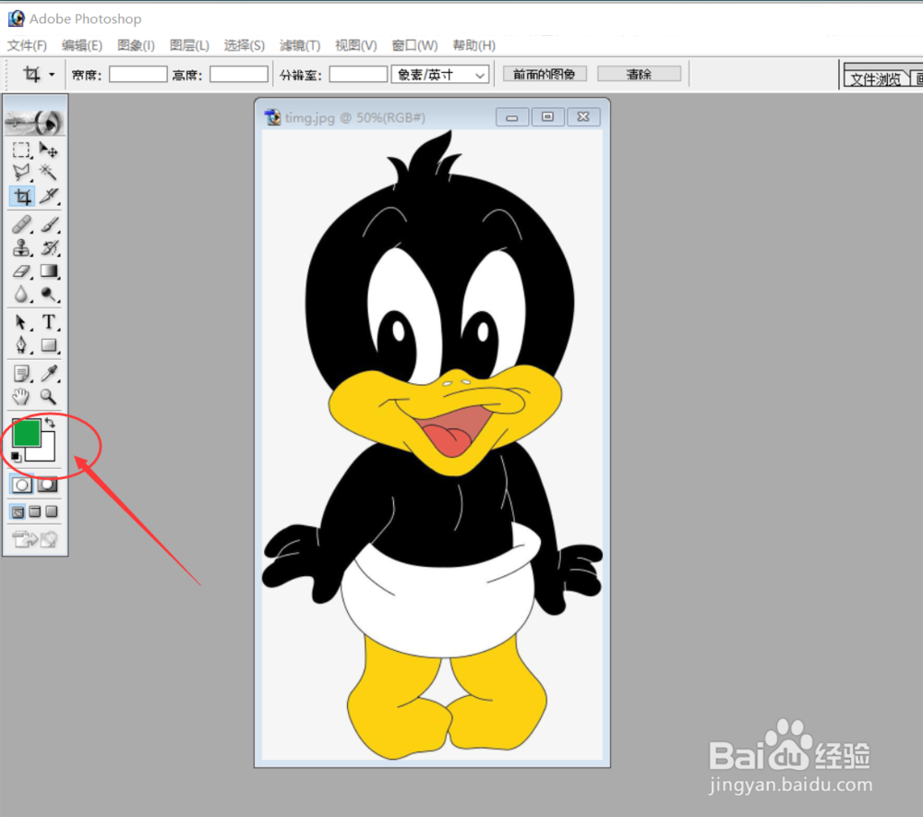This screenshot has height=817, width=923.
Task: Swap foreground and background colors
Action: [x=50, y=422]
